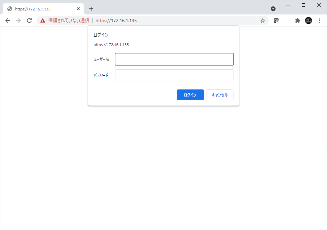Maximize the Chrome window
Viewport: 327px width, 230px height.
coord(303,5)
